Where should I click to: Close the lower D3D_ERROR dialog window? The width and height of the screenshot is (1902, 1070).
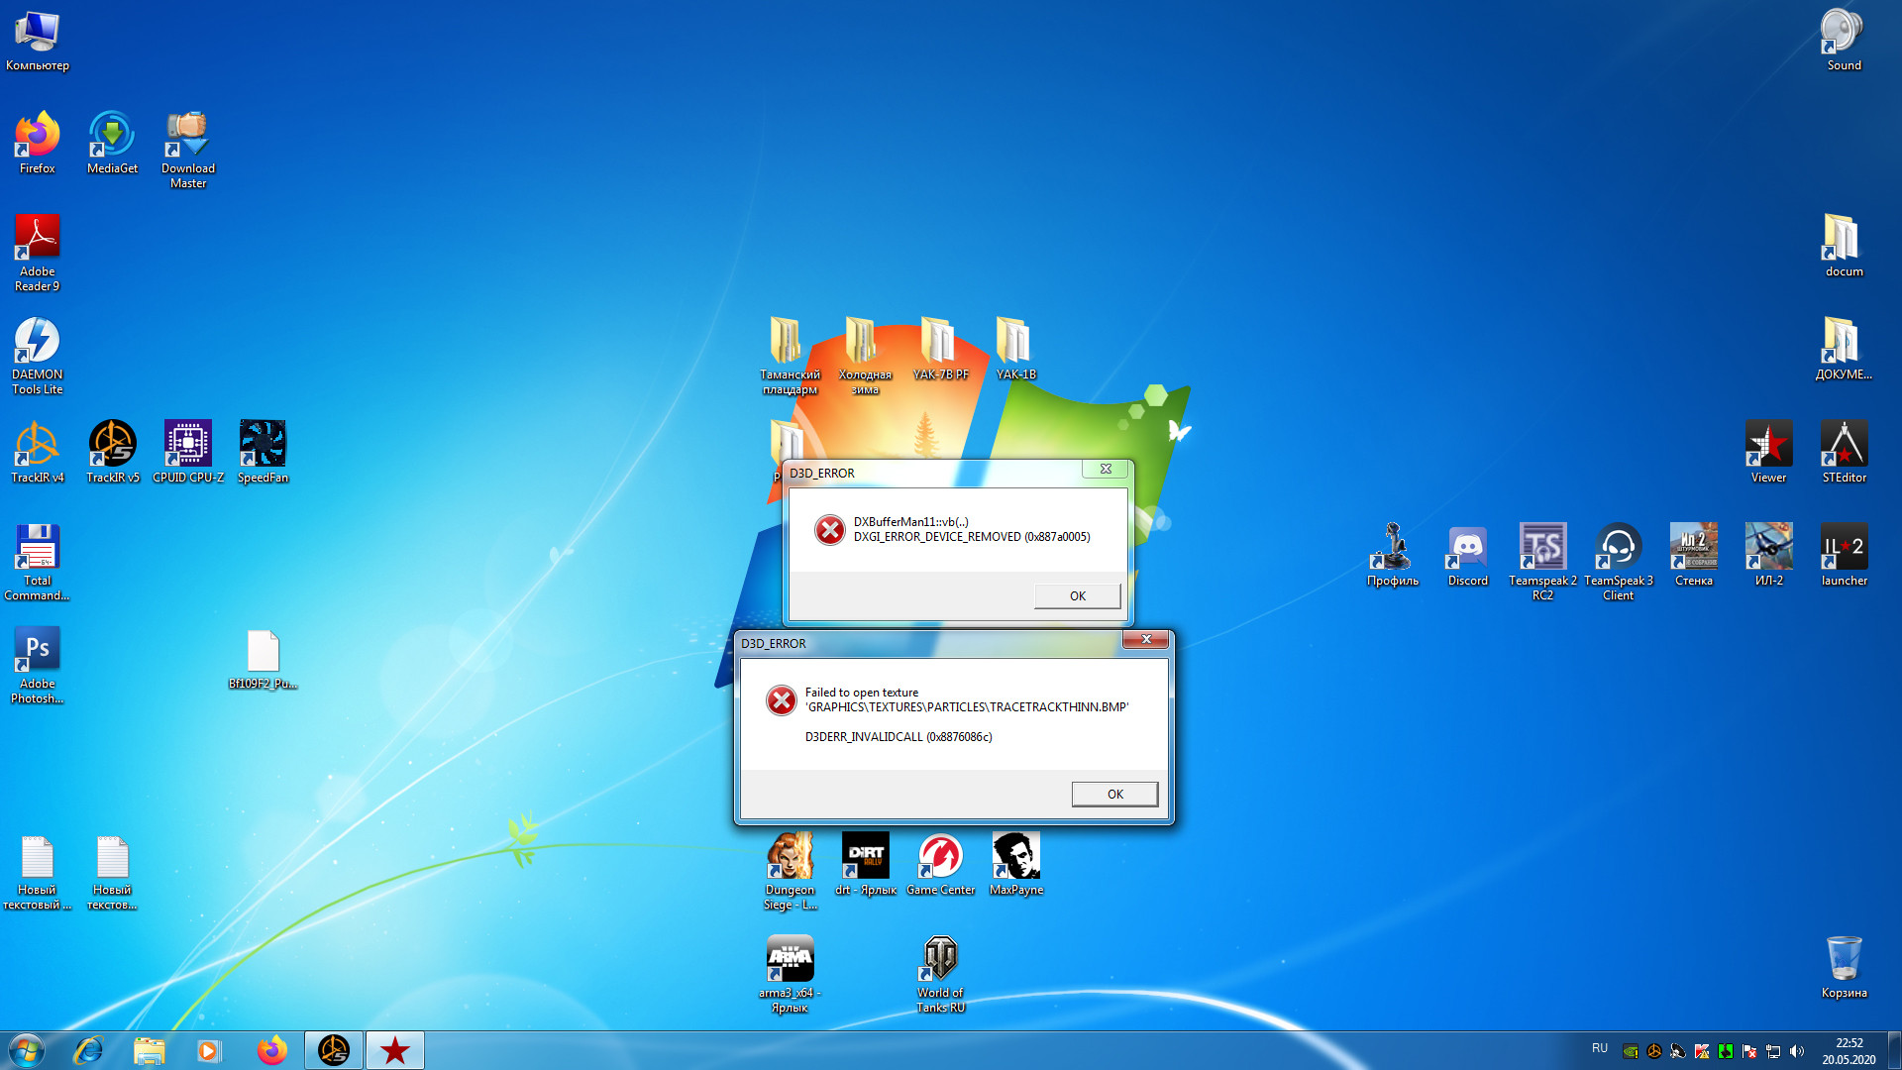coord(1145,639)
